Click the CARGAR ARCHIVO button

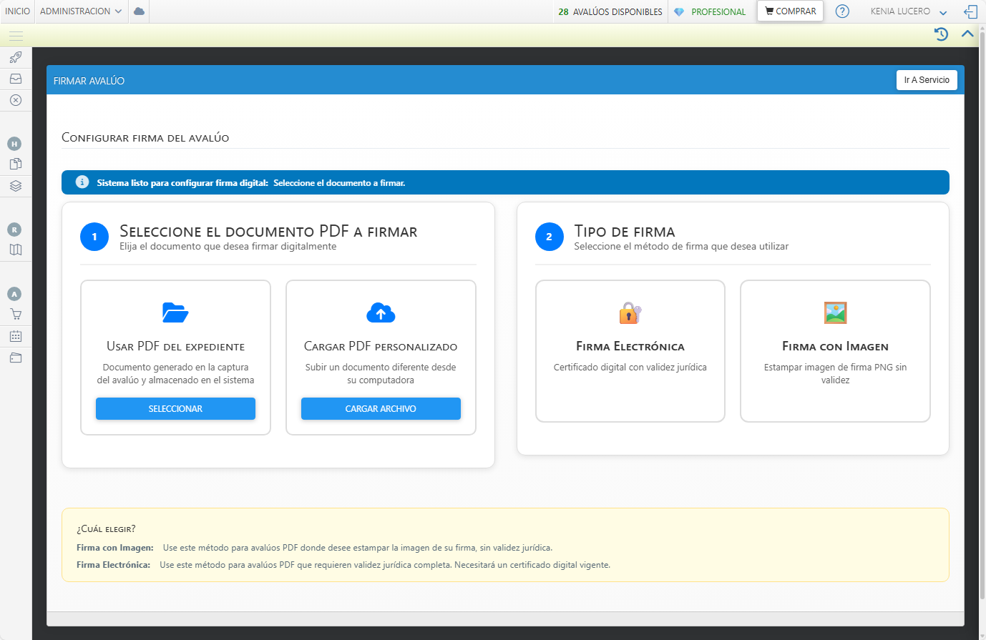(381, 408)
